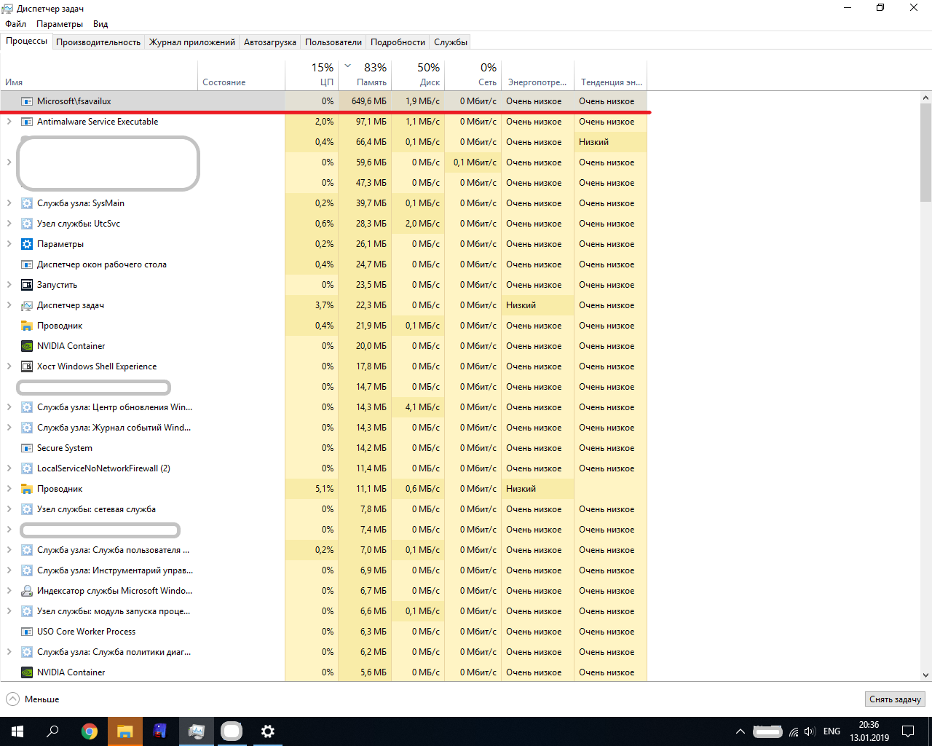Expand the Параметры process group
The height and width of the screenshot is (746, 932).
coord(9,244)
